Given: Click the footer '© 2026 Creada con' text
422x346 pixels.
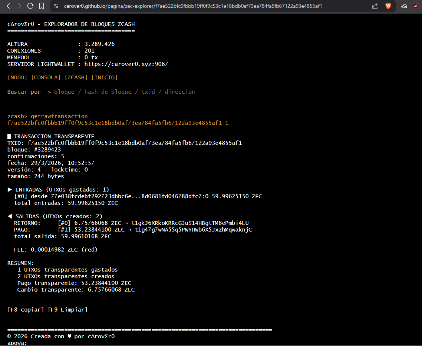Looking at the screenshot, I should (x=36, y=336).
